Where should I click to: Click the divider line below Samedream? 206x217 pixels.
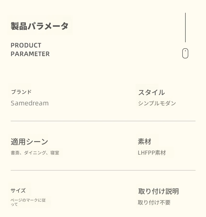click(103, 121)
